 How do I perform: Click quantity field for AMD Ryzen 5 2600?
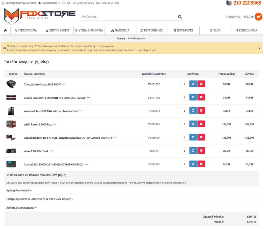[184, 124]
